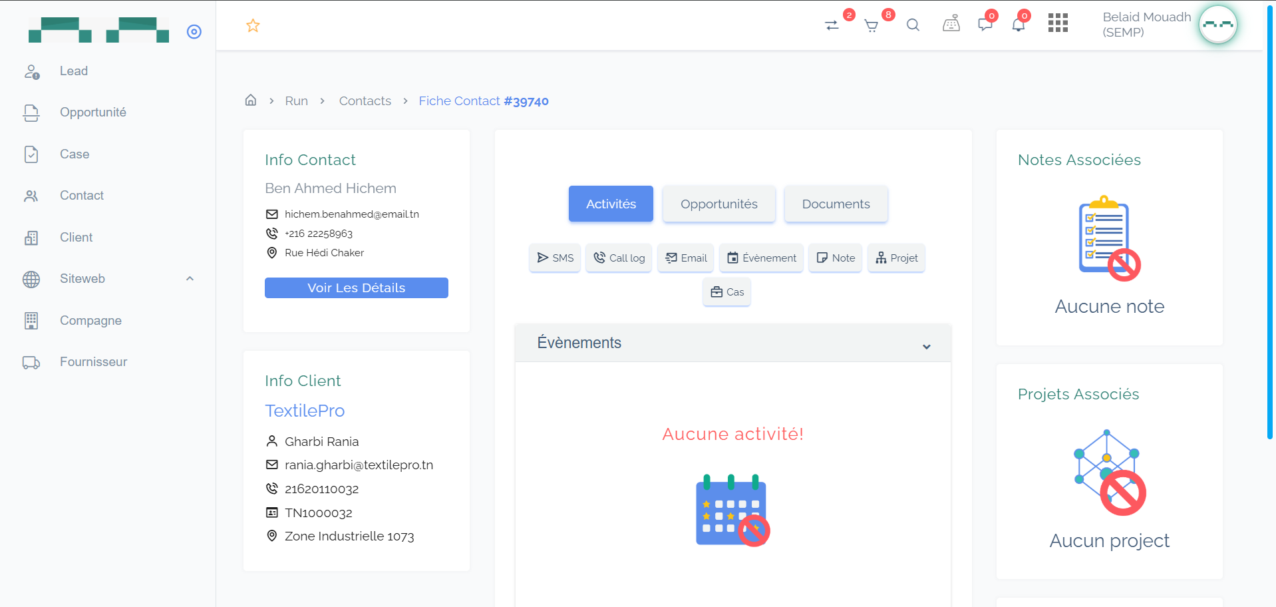1276x607 pixels.
Task: Open Fournisseur in sidebar
Action: pyautogui.click(x=93, y=362)
